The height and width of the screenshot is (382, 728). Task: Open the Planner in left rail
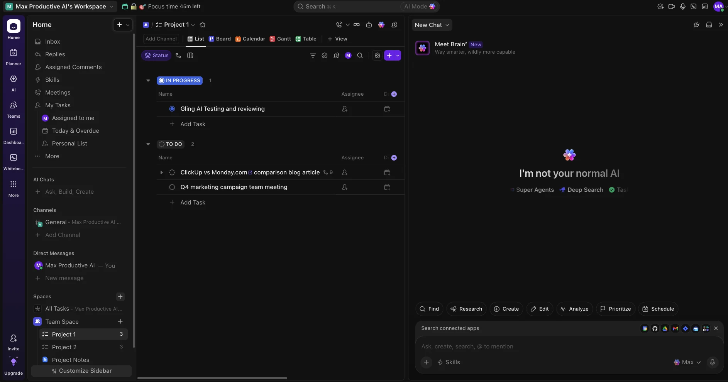click(x=14, y=57)
